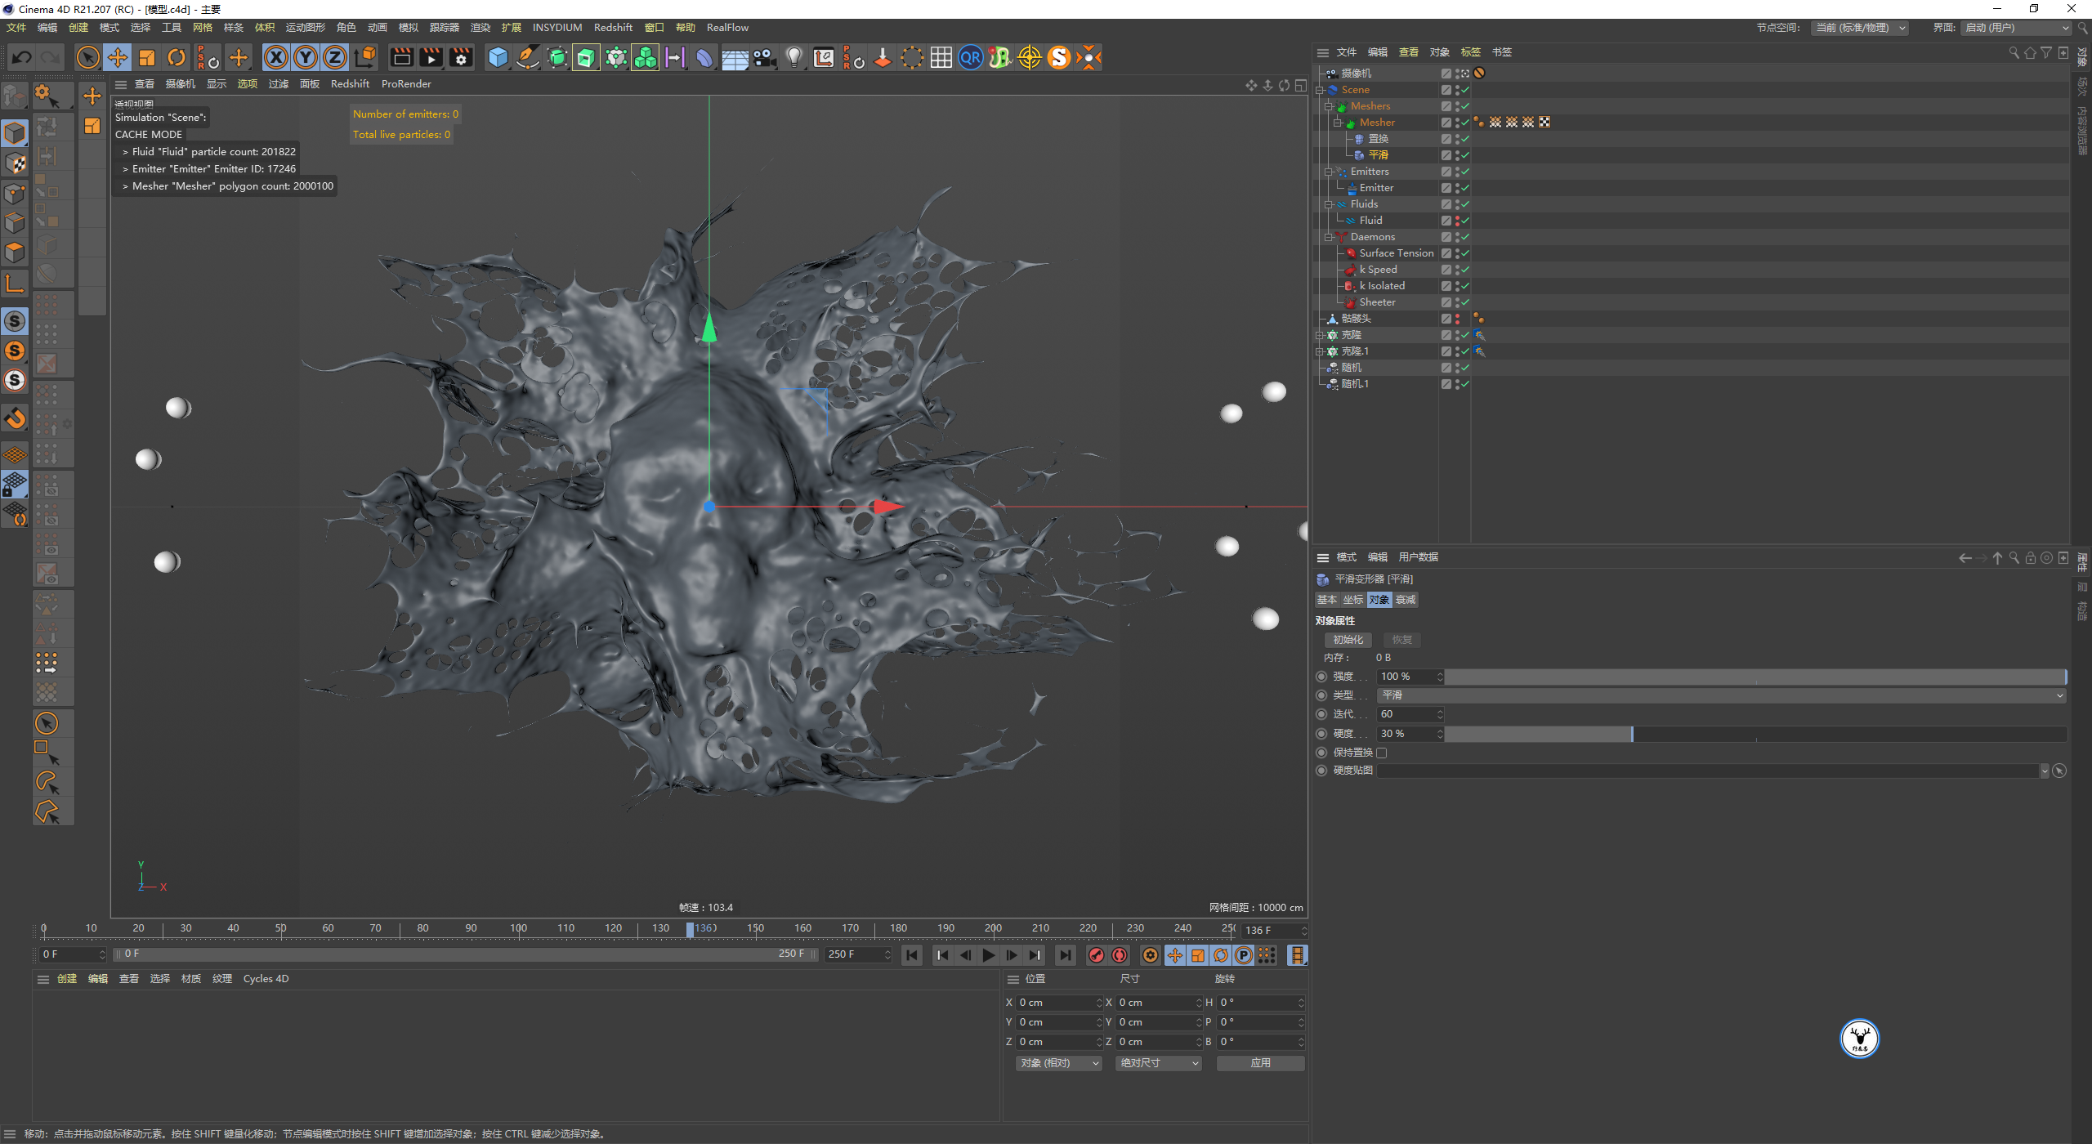Switch to the 坐标 attribute tab
The width and height of the screenshot is (2092, 1144).
point(1353,600)
